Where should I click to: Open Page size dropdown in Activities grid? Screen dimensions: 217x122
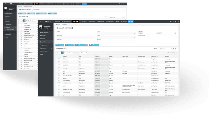coord(84,53)
